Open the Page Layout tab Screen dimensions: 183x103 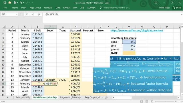click(35, 8)
